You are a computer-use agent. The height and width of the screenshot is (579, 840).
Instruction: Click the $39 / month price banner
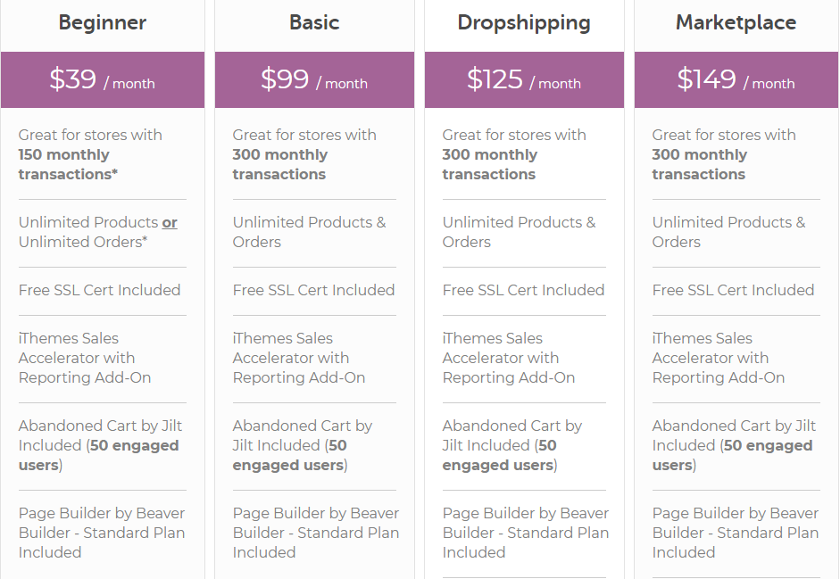coord(103,79)
